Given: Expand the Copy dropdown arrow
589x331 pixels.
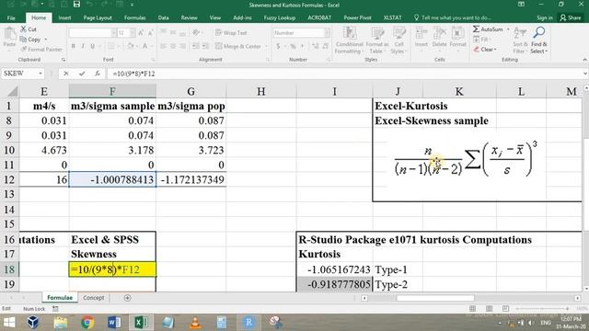Looking at the screenshot, I should tap(46, 39).
